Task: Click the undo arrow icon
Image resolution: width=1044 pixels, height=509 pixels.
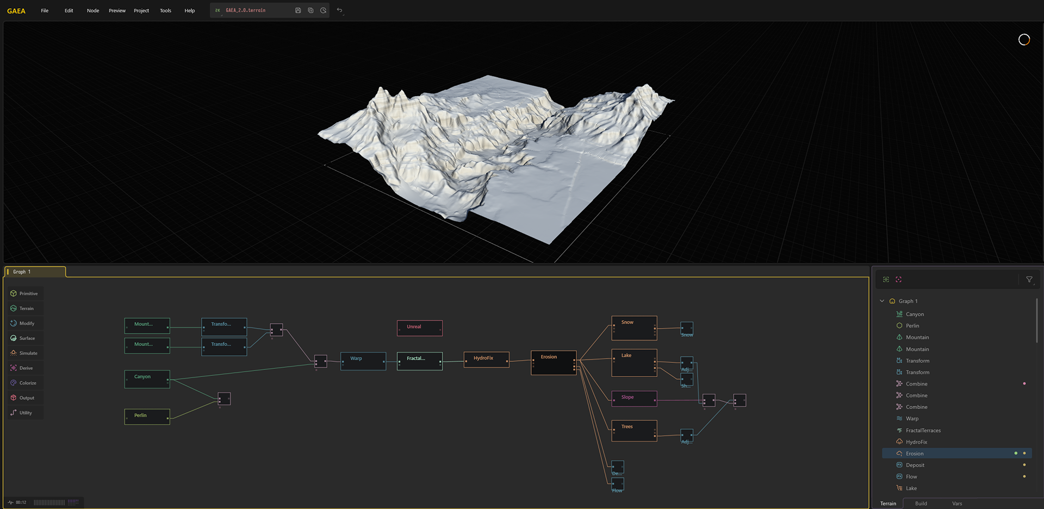Action: tap(340, 10)
